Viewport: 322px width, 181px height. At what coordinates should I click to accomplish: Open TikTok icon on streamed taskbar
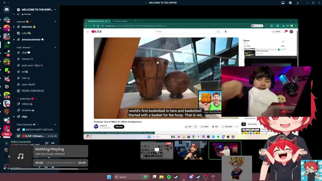[x=179, y=137]
